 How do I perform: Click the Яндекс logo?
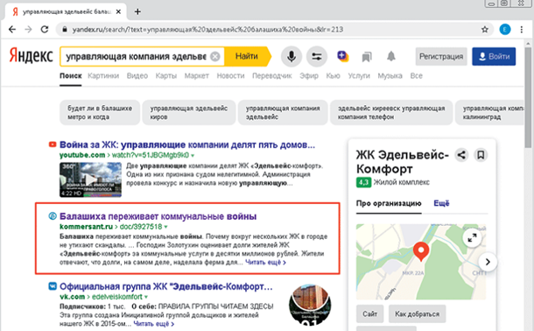point(31,56)
